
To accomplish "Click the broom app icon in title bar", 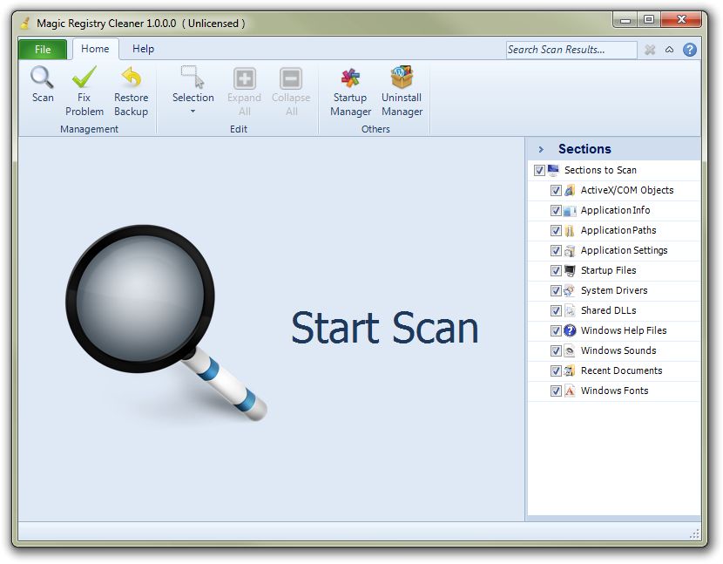I will point(26,23).
